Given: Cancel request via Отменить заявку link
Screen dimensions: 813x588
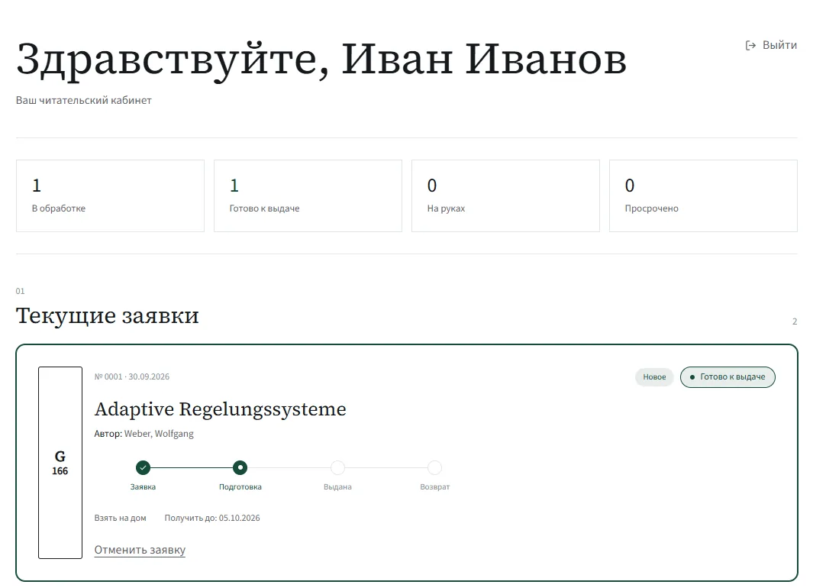Looking at the screenshot, I should click(x=140, y=550).
